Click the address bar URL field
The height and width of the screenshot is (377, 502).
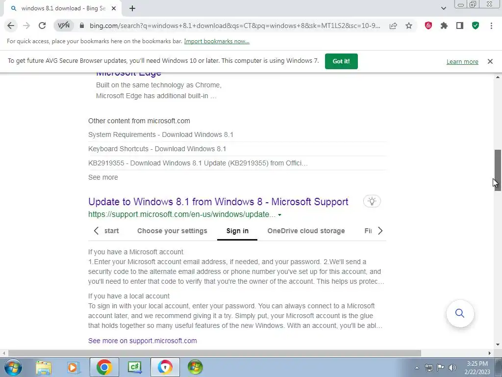(x=235, y=26)
